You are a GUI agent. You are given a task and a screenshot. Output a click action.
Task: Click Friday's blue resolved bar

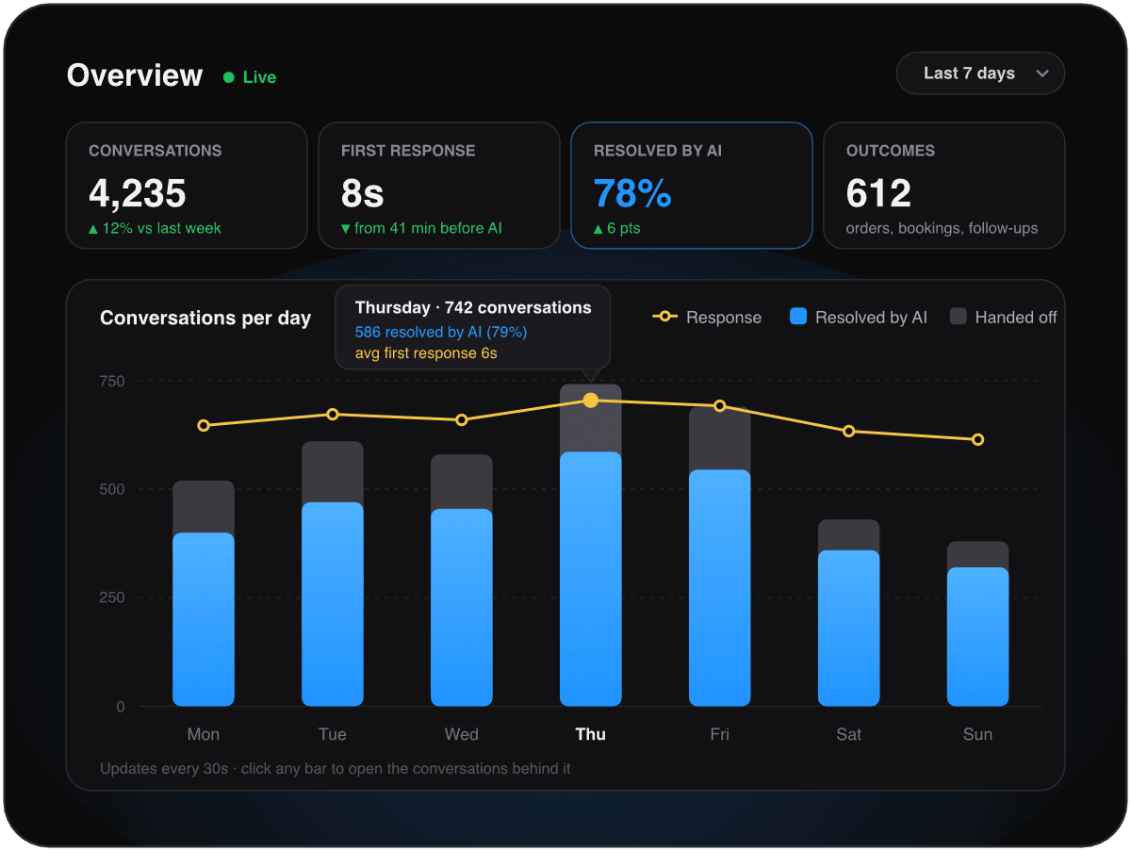720,588
